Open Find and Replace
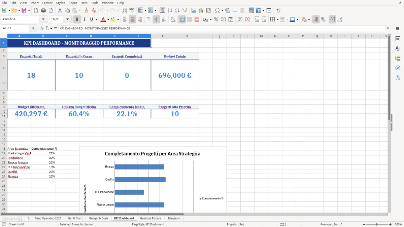The height and width of the screenshot is (227, 404). tap(125, 10)
